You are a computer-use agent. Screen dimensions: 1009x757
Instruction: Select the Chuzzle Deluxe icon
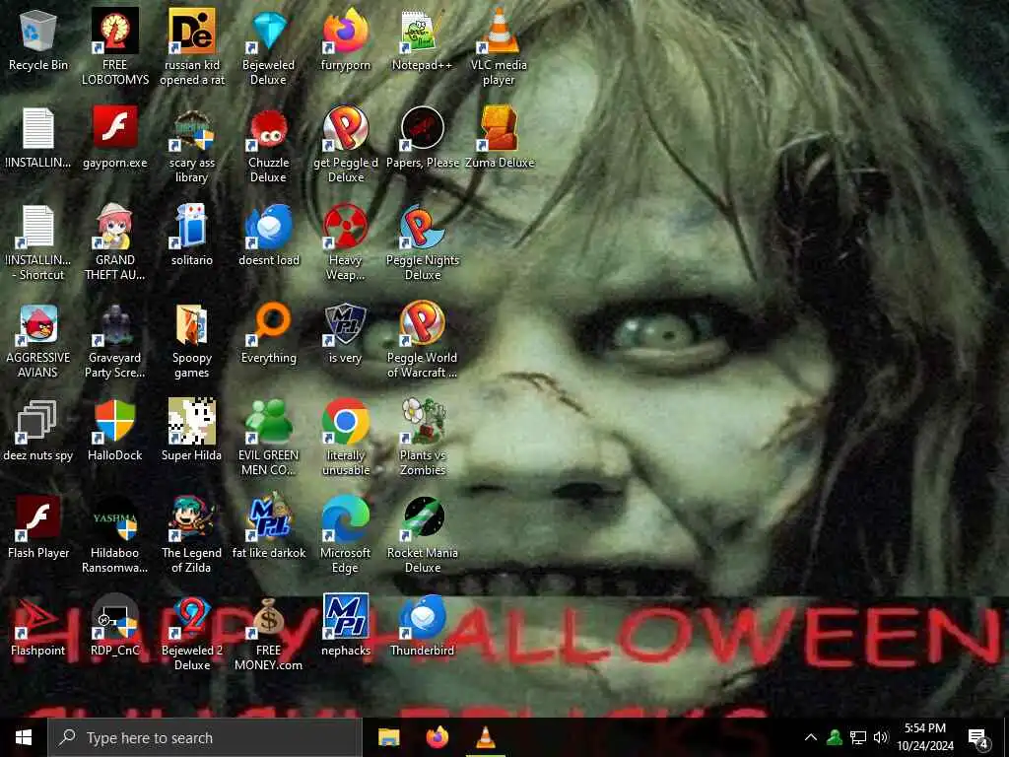268,129
